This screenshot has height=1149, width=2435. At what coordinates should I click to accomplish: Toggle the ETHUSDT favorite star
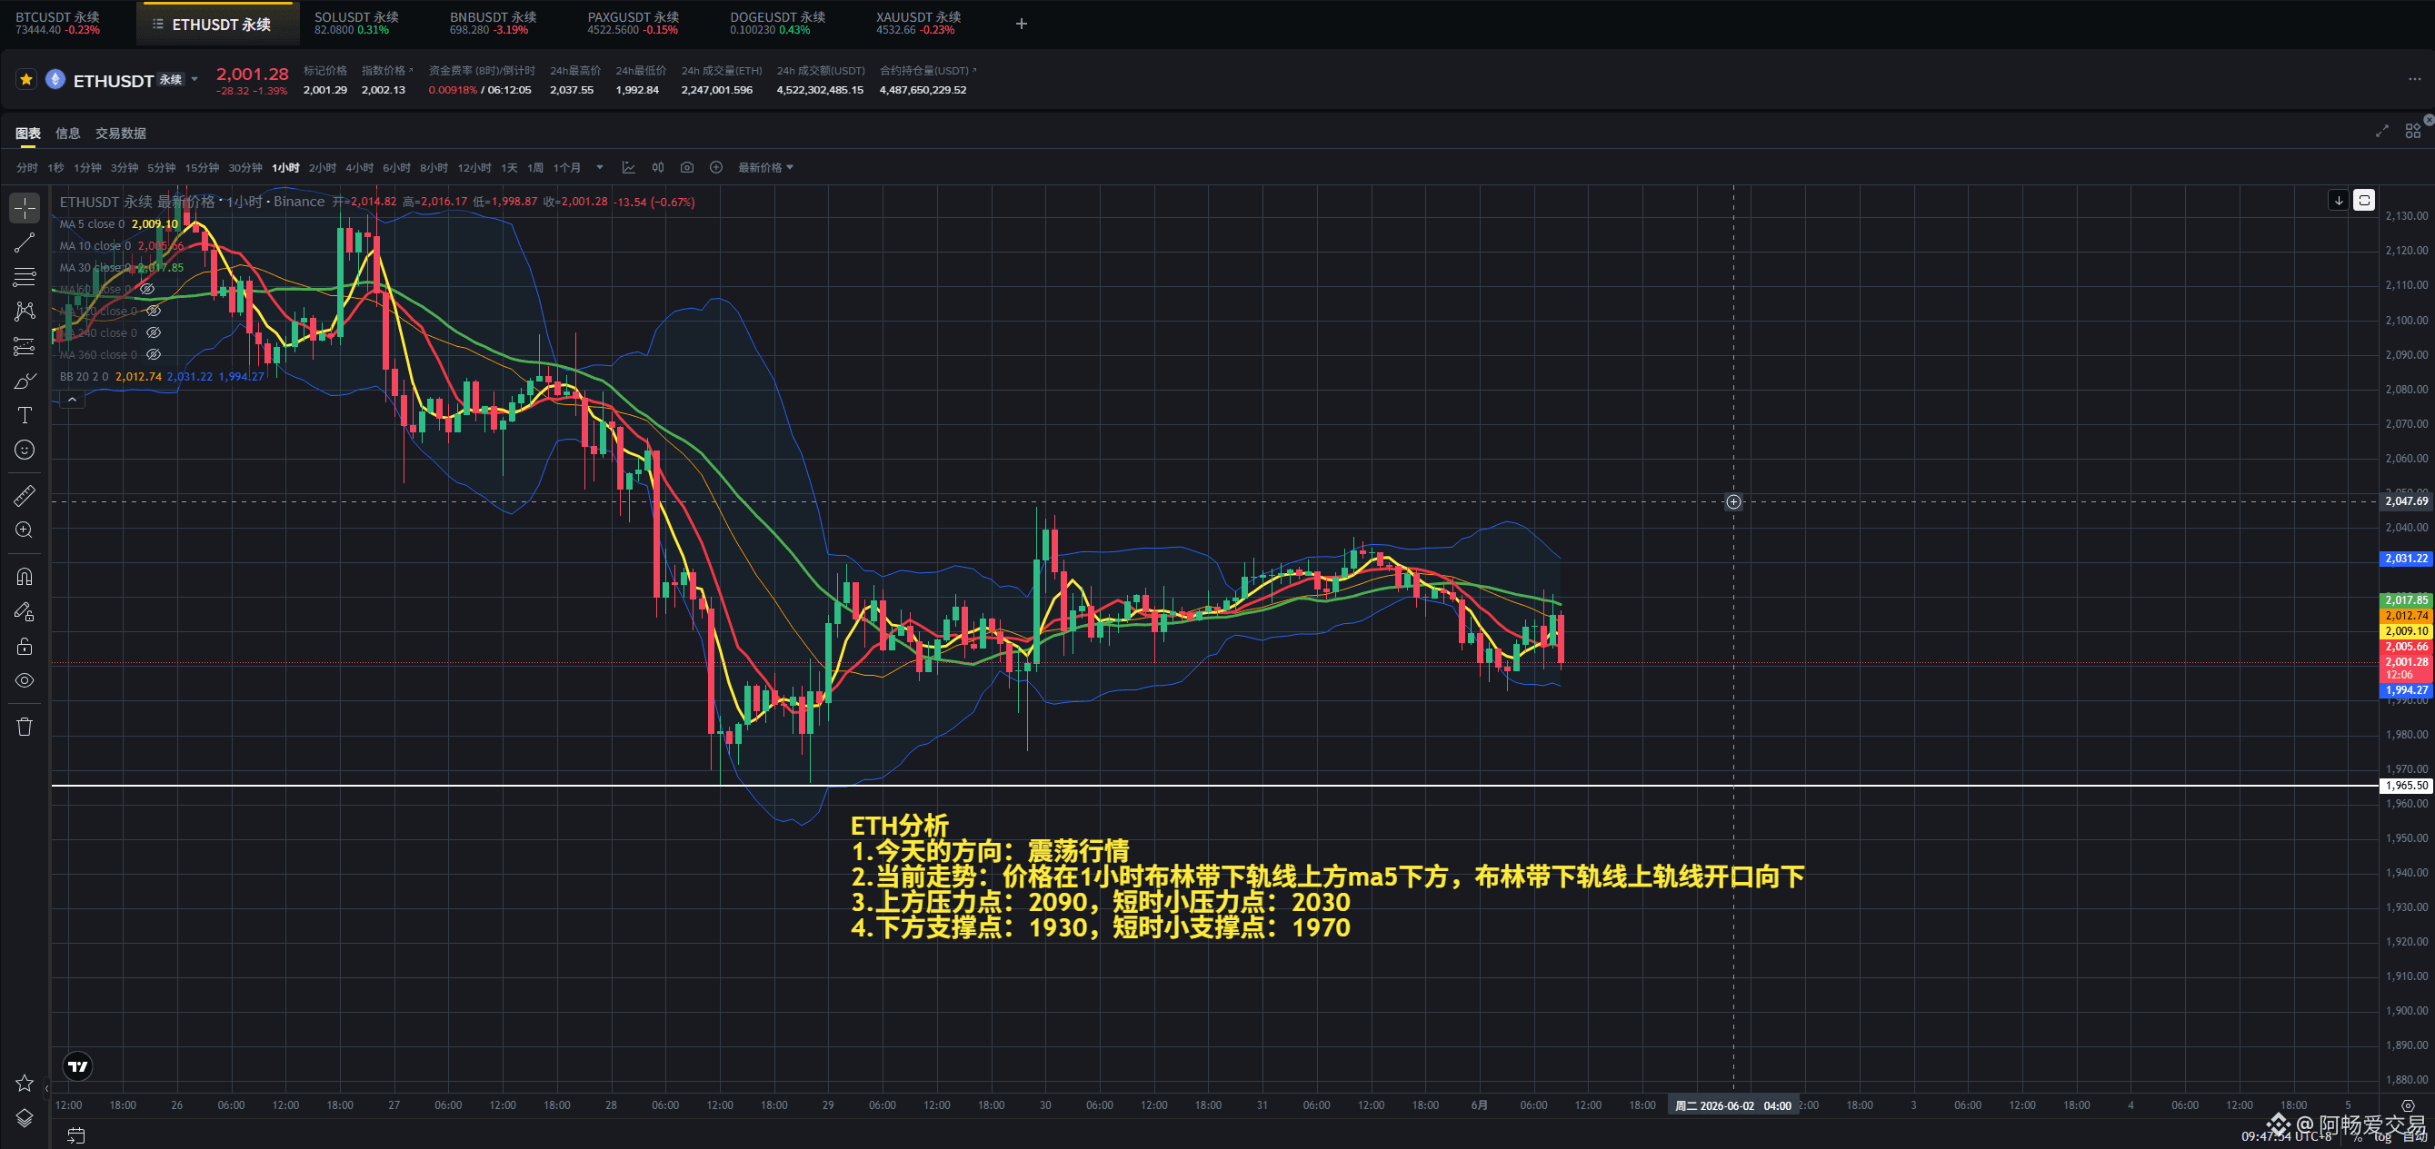(26, 79)
